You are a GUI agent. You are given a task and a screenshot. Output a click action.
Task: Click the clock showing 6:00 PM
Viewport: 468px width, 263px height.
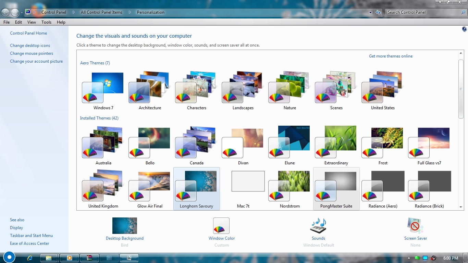(x=451, y=258)
